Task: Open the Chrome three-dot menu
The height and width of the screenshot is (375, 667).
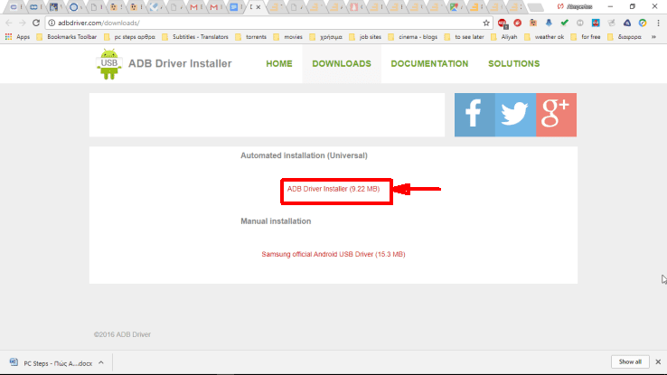Action: pos(658,23)
